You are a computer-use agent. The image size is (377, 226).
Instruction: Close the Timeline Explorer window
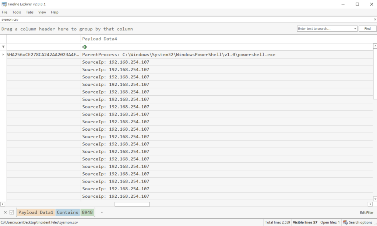(x=371, y=4)
